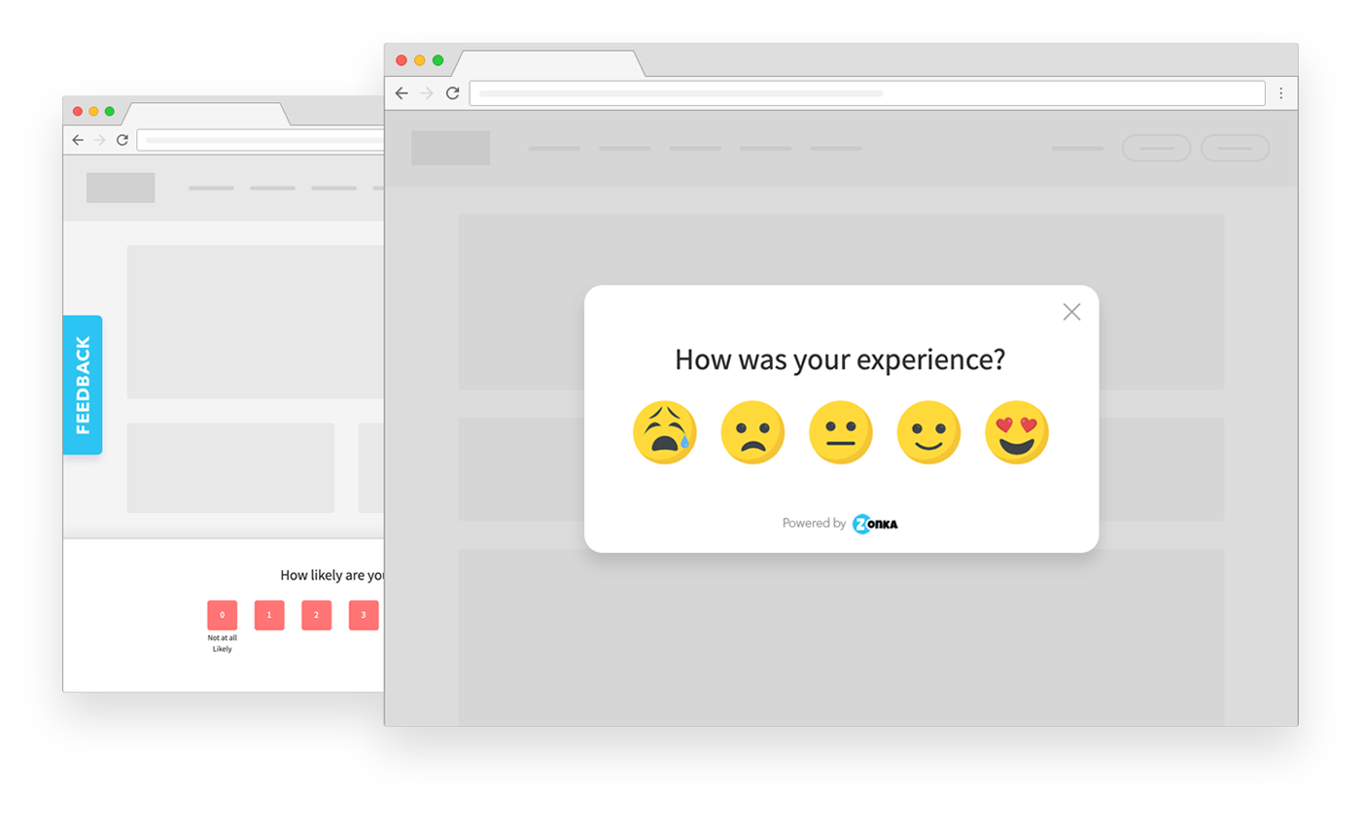
Task: Click the refresh icon in the back browser
Action: click(x=121, y=139)
